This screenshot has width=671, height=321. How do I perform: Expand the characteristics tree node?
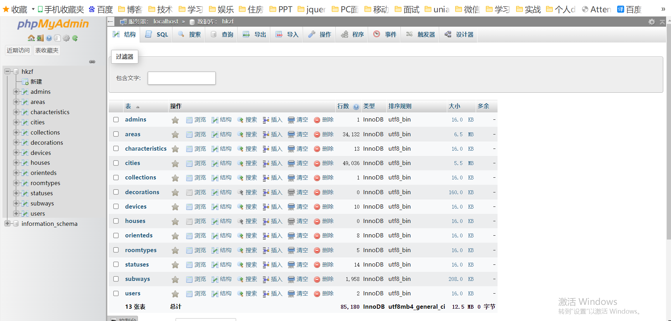click(x=16, y=112)
